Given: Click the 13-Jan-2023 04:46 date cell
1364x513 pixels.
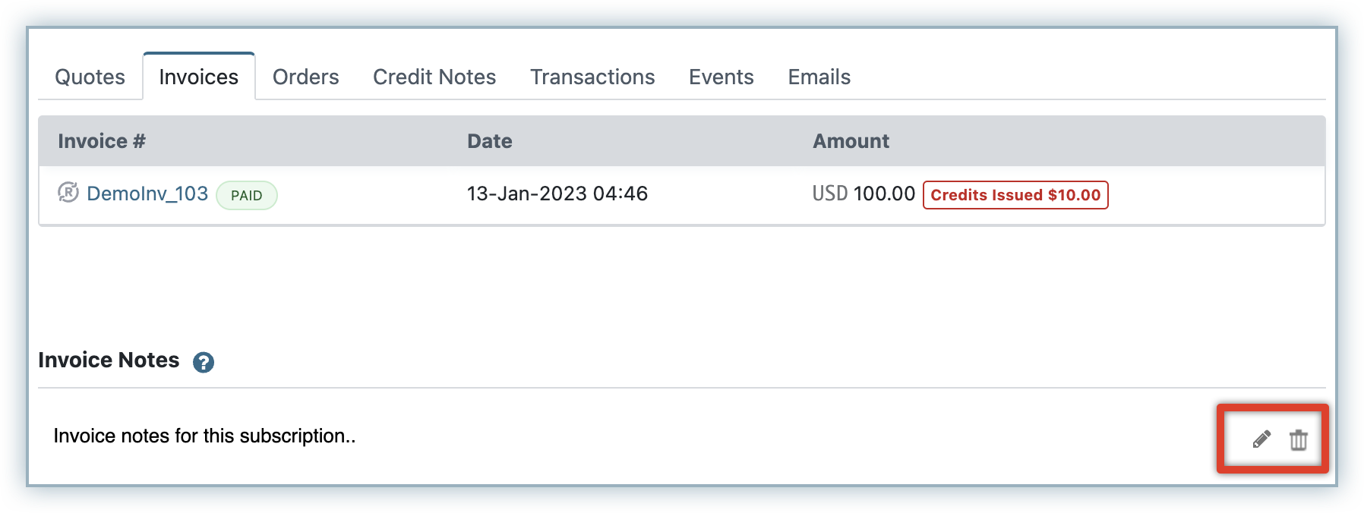Looking at the screenshot, I should pyautogui.click(x=557, y=194).
